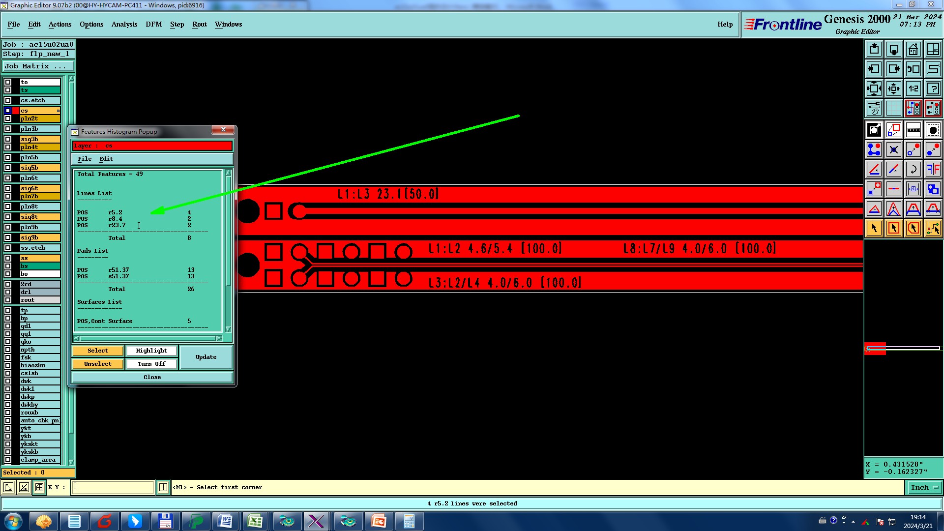Click the rotate feature tool icon

click(x=913, y=170)
